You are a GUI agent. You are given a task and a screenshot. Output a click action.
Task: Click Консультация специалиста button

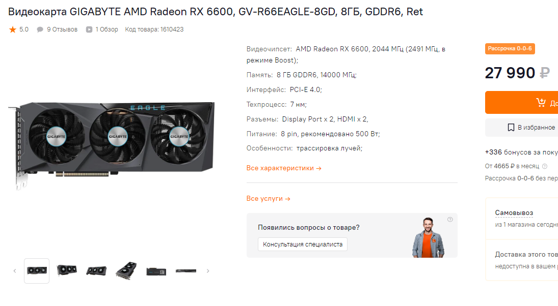click(x=303, y=244)
